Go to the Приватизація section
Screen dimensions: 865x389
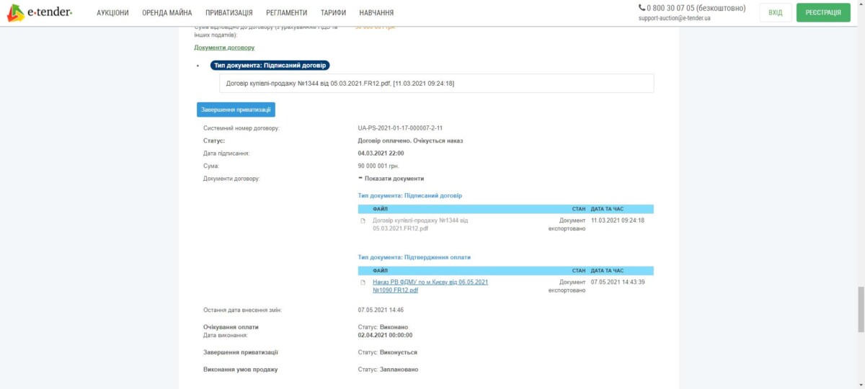229,13
